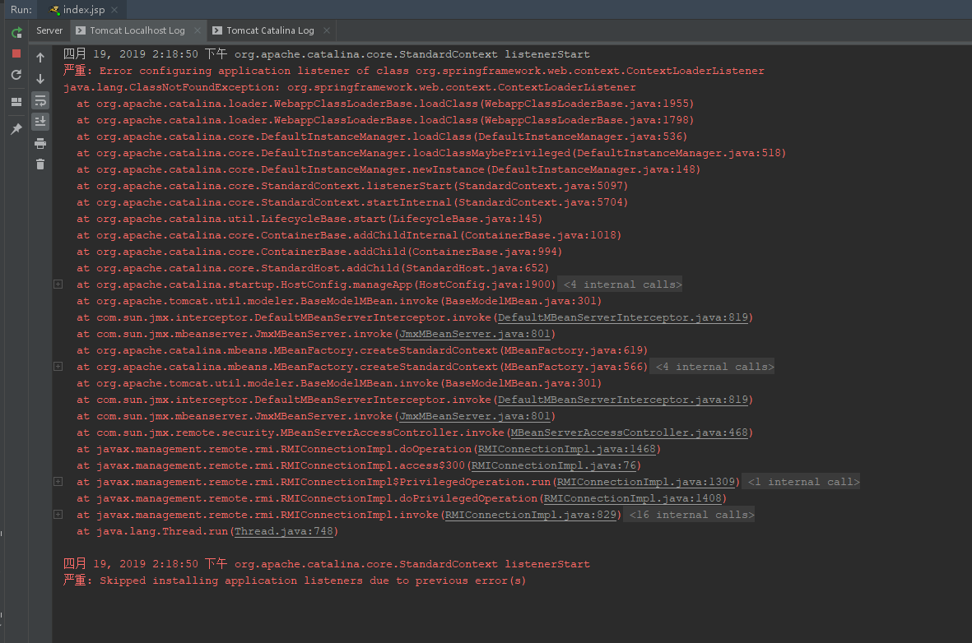
Task: Select the Server tab
Action: (49, 30)
